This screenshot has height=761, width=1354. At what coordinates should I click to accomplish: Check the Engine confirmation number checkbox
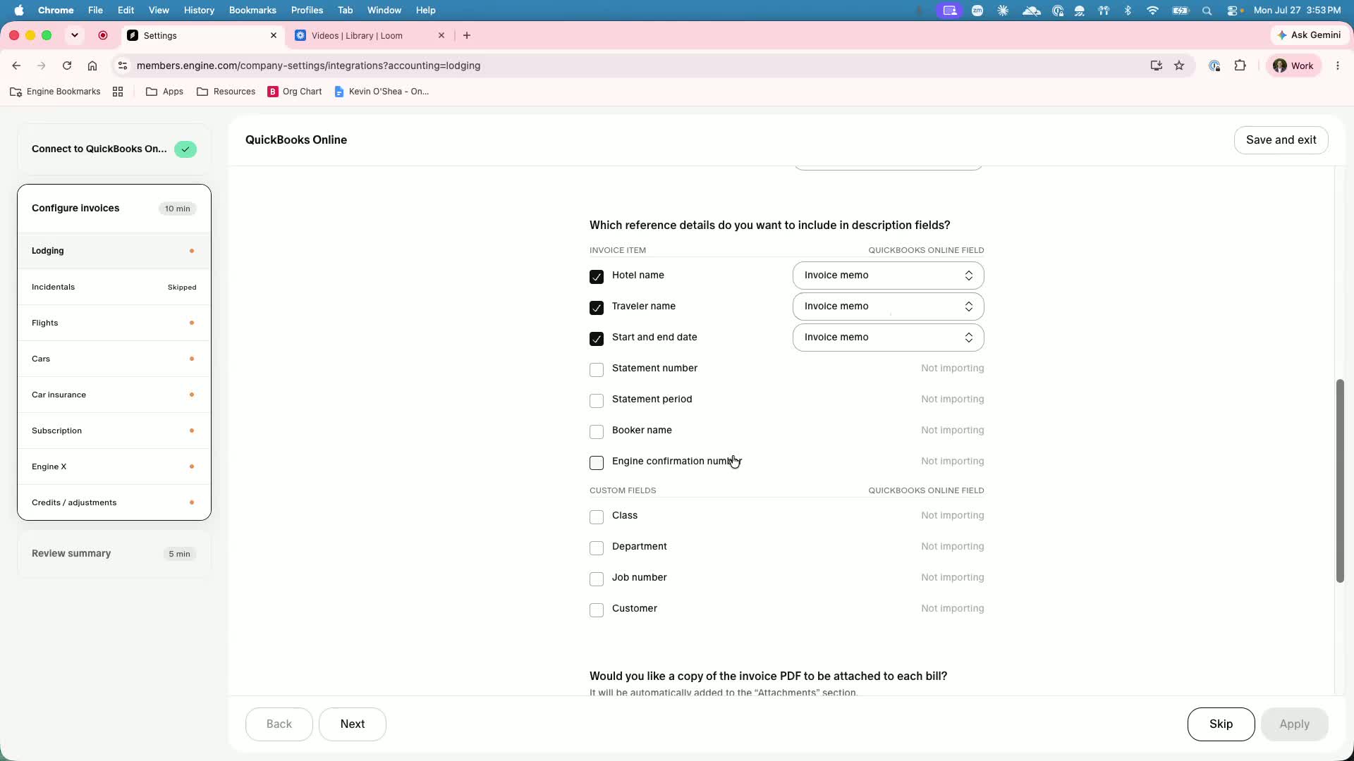coord(597,463)
